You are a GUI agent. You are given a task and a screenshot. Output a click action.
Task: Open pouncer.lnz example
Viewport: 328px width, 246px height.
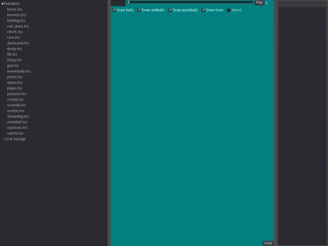click(16, 94)
